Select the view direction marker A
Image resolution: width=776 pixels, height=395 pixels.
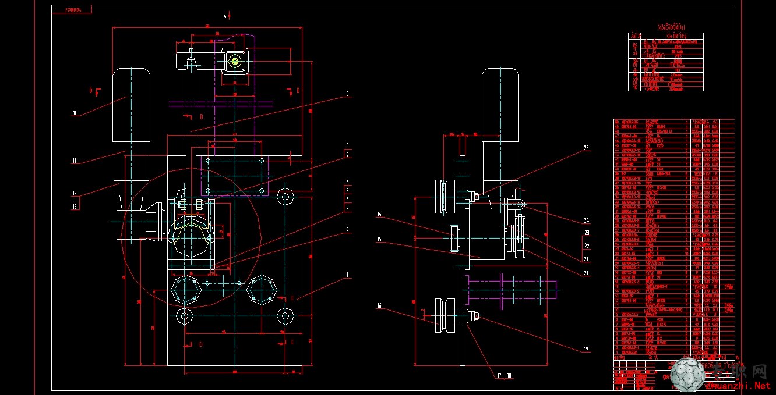225,16
